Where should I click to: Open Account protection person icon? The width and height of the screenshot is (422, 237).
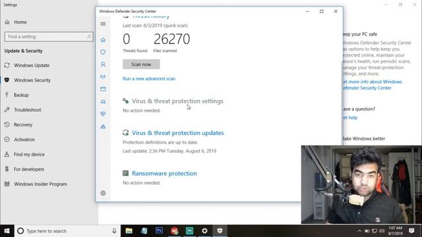(x=103, y=65)
